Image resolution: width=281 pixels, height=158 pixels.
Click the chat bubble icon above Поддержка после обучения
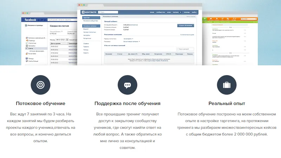pos(128,85)
